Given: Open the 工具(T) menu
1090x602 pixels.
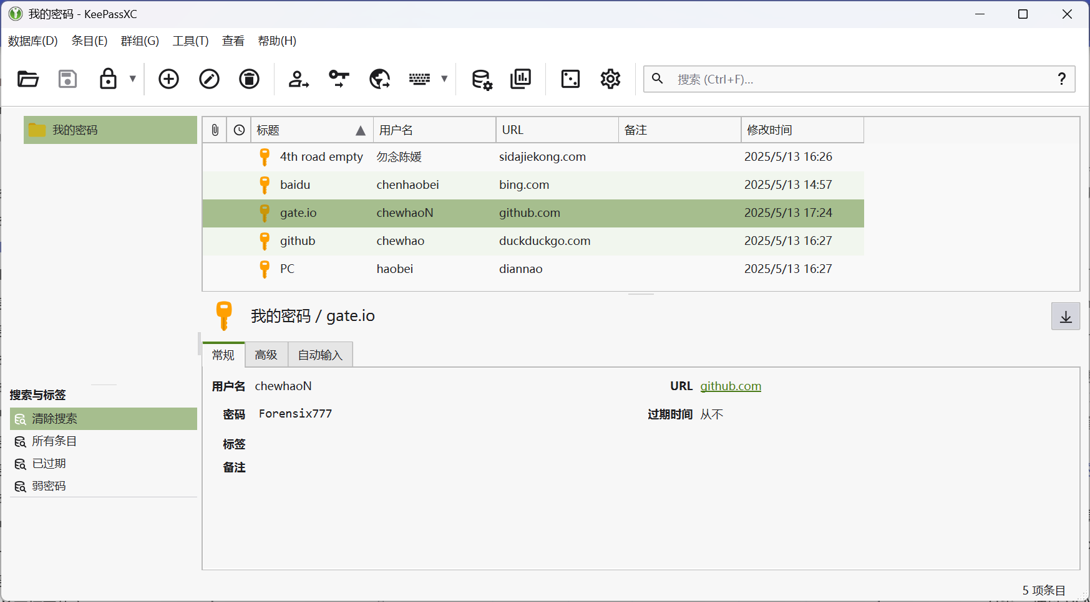Looking at the screenshot, I should [x=190, y=41].
